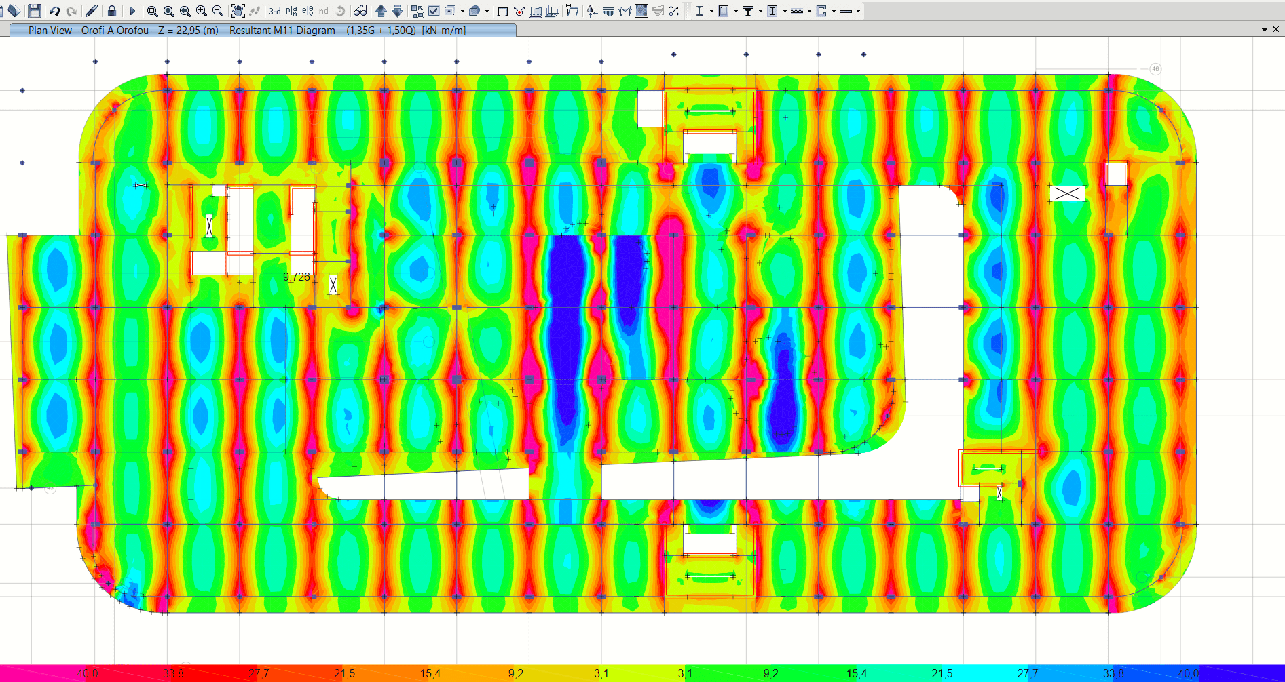Move up one story level

click(x=381, y=11)
